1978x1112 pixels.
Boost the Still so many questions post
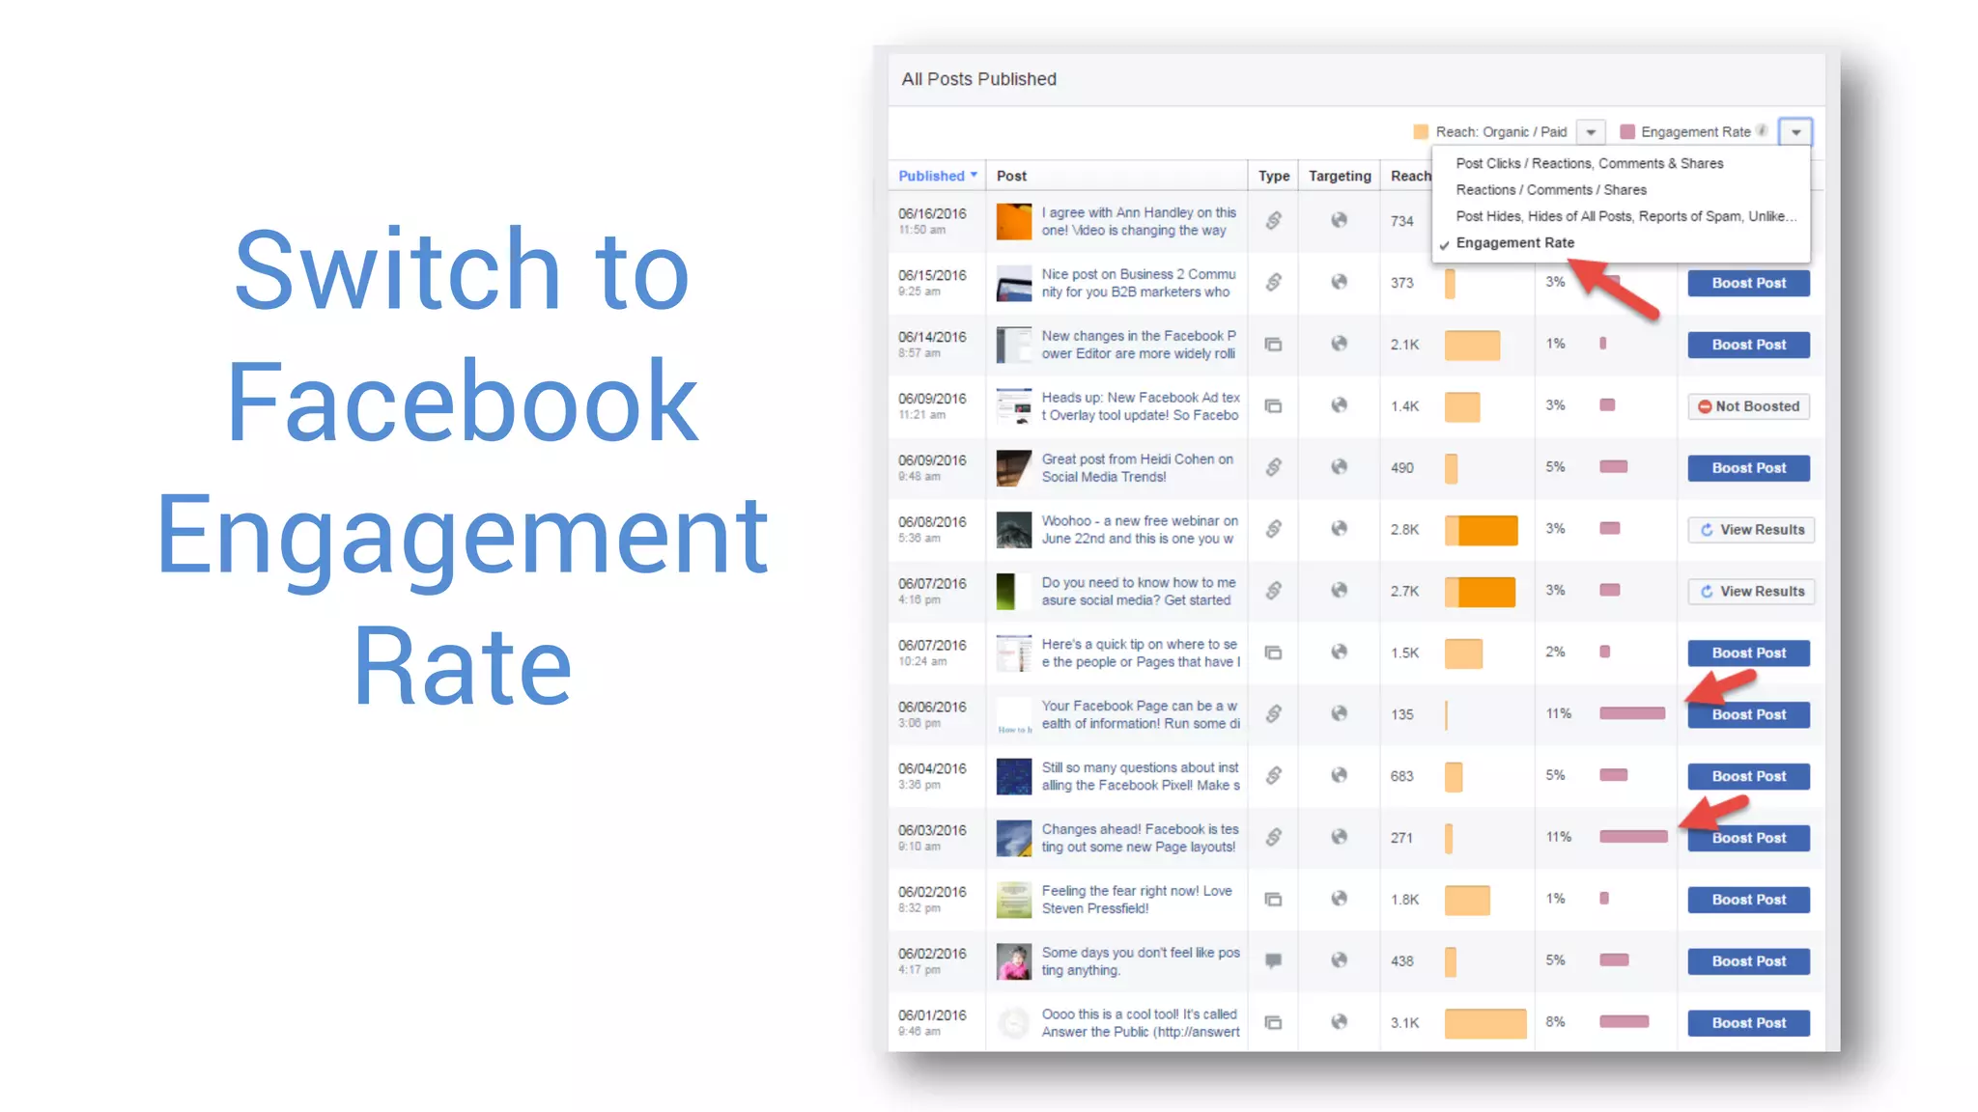point(1748,777)
